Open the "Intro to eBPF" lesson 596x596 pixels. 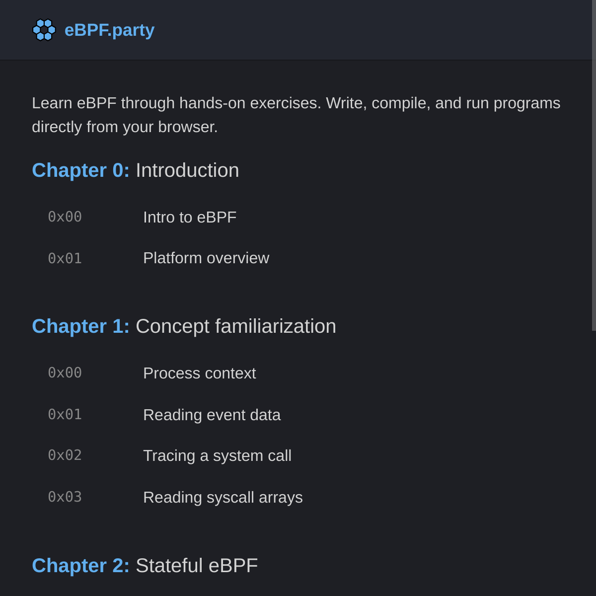[x=190, y=217]
